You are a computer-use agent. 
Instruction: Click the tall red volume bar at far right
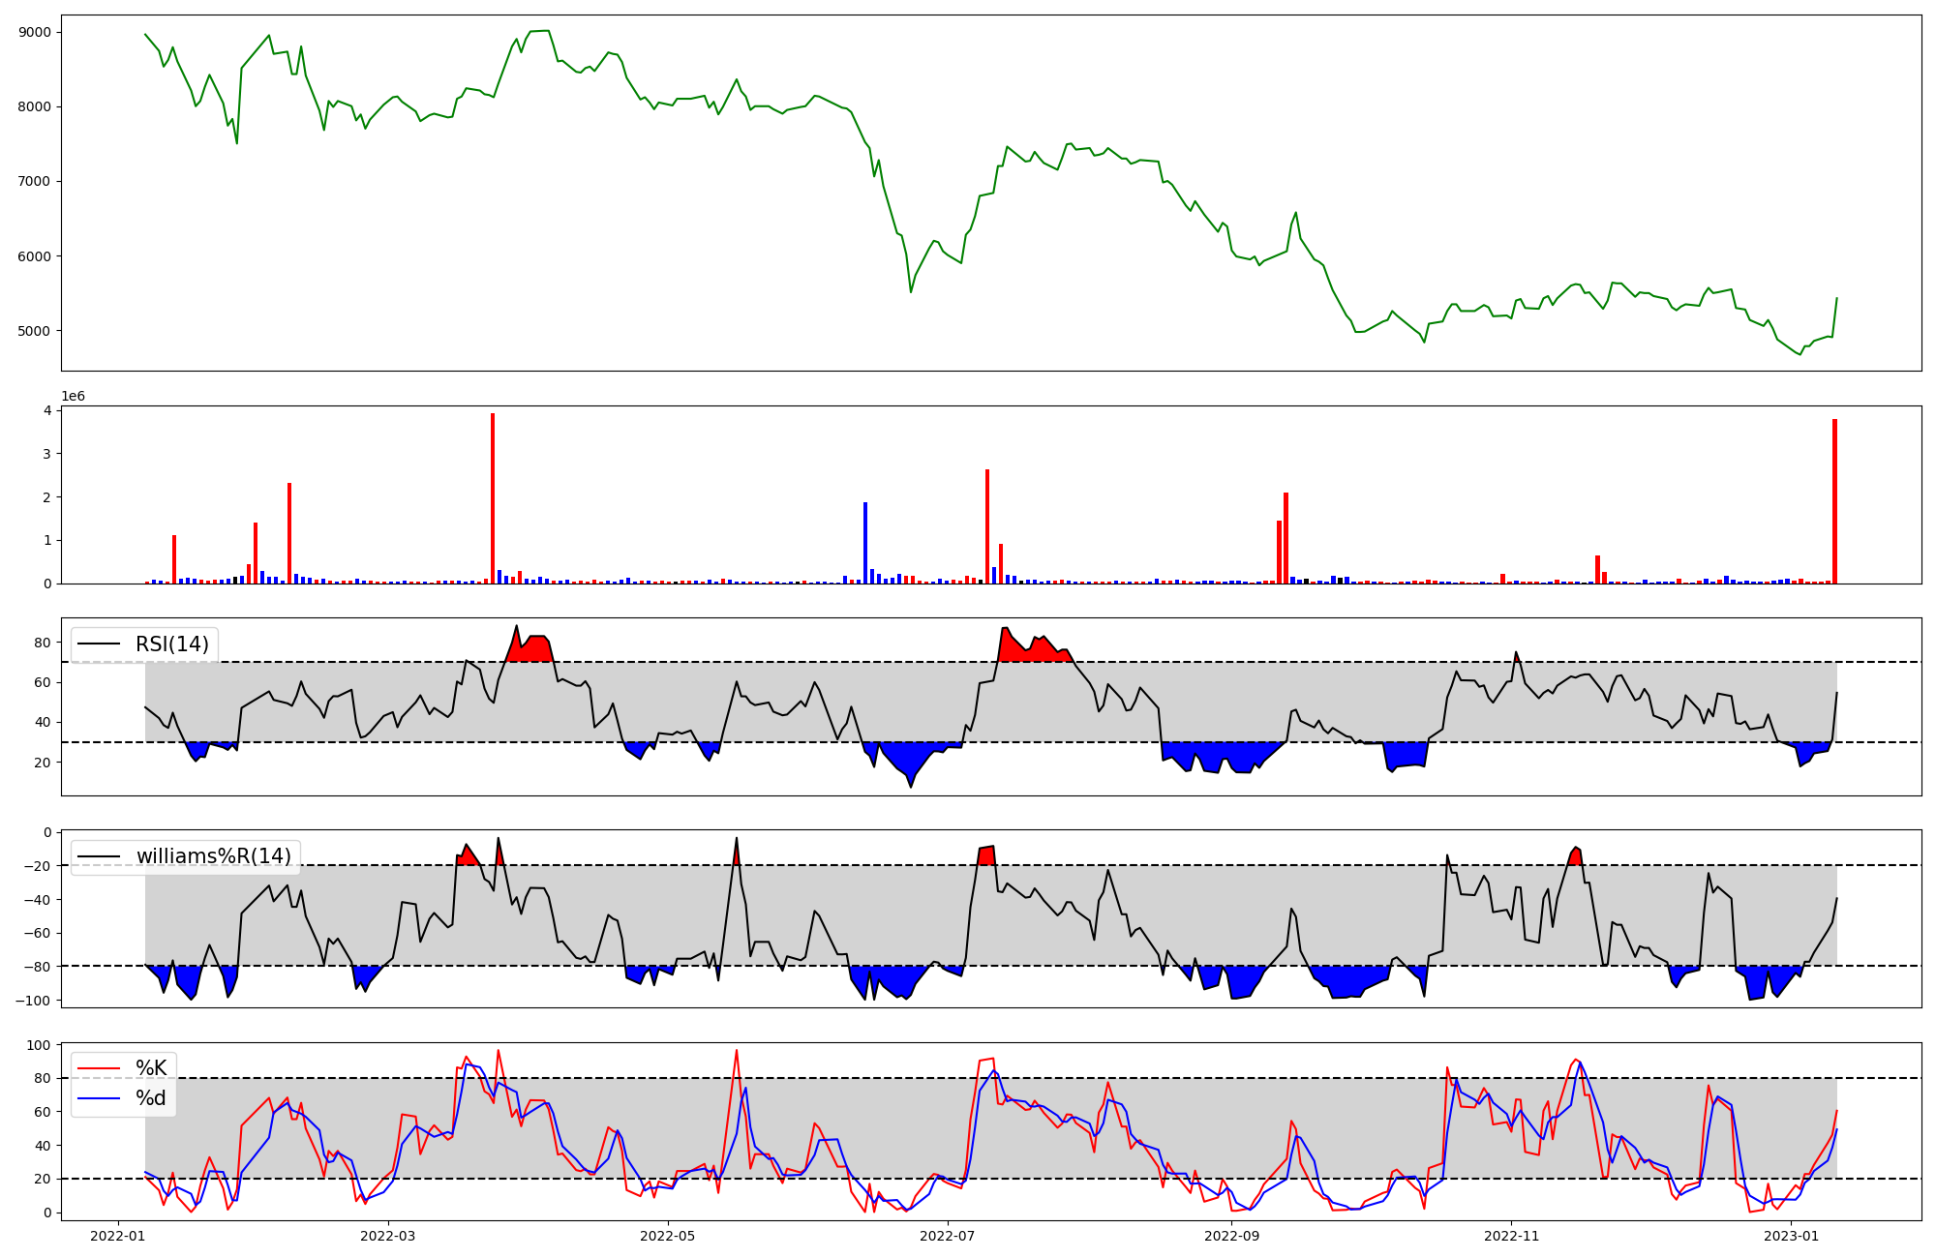(x=1834, y=501)
